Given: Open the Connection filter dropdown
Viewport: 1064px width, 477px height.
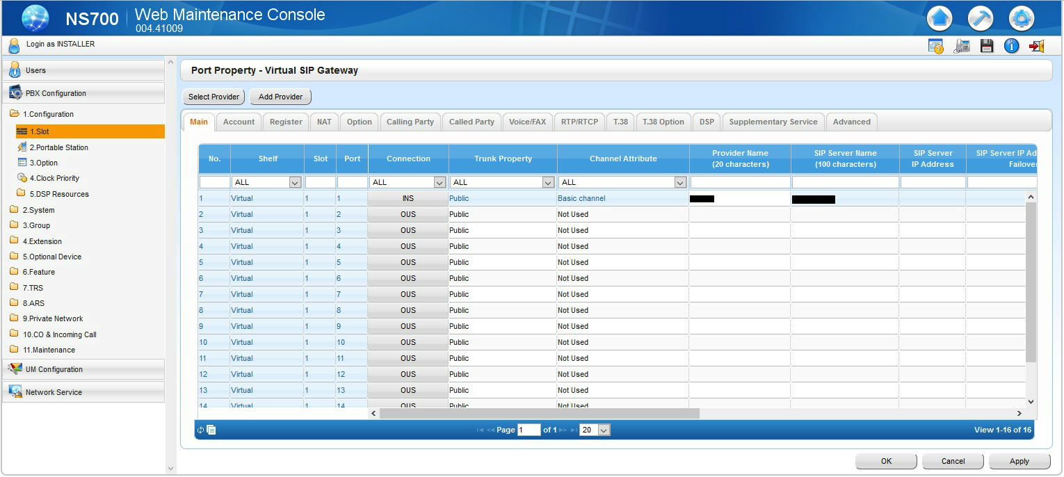Looking at the screenshot, I should click(408, 182).
